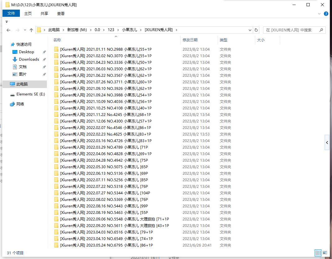Switch to the 主页 ribbon tab
The image size is (332, 259).
[28, 14]
